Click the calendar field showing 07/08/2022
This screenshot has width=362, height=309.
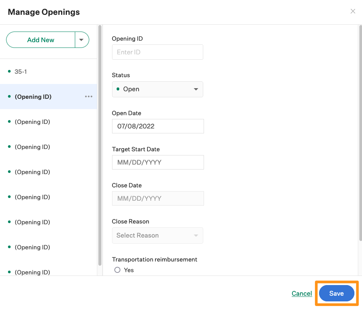(x=158, y=126)
